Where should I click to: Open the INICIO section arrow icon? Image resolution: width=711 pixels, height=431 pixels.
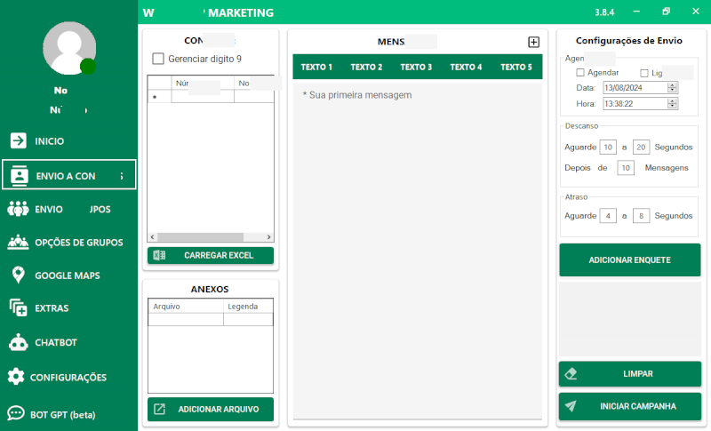[19, 140]
